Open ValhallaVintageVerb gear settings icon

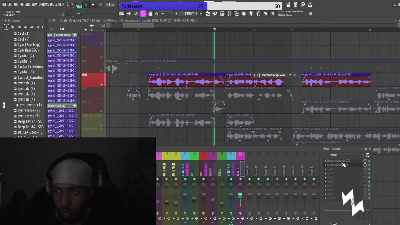coord(259,75)
